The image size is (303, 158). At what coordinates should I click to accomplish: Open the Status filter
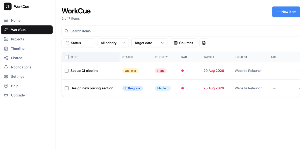coord(78,43)
